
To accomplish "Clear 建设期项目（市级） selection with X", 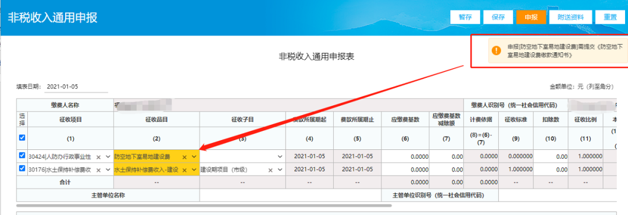I will pos(270,170).
